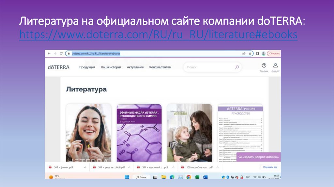Image resolution: width=334 pixels, height=187 pixels.
Task: Expand options for ЭМ и здоровый с...pdf
Action: (174, 167)
